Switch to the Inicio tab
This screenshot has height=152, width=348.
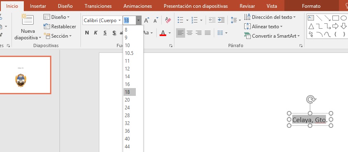tap(12, 6)
